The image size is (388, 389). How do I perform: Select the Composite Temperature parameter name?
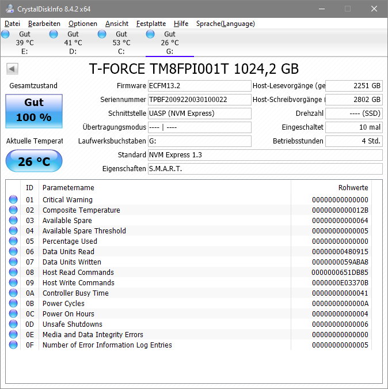point(81,210)
